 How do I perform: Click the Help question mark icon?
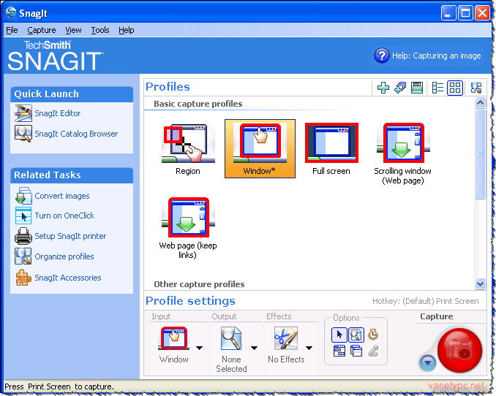pyautogui.click(x=382, y=56)
